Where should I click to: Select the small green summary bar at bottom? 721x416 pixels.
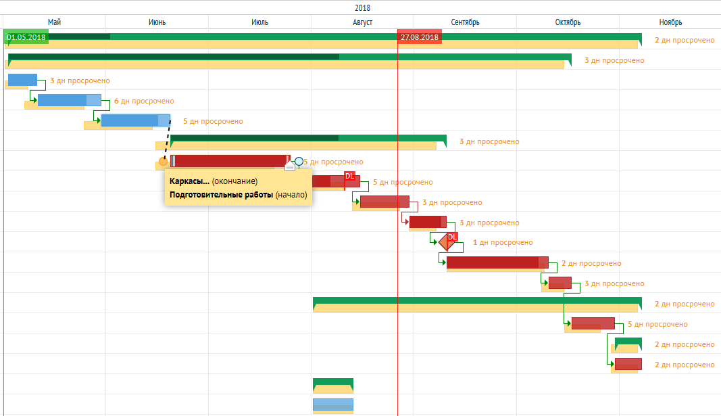(333, 382)
